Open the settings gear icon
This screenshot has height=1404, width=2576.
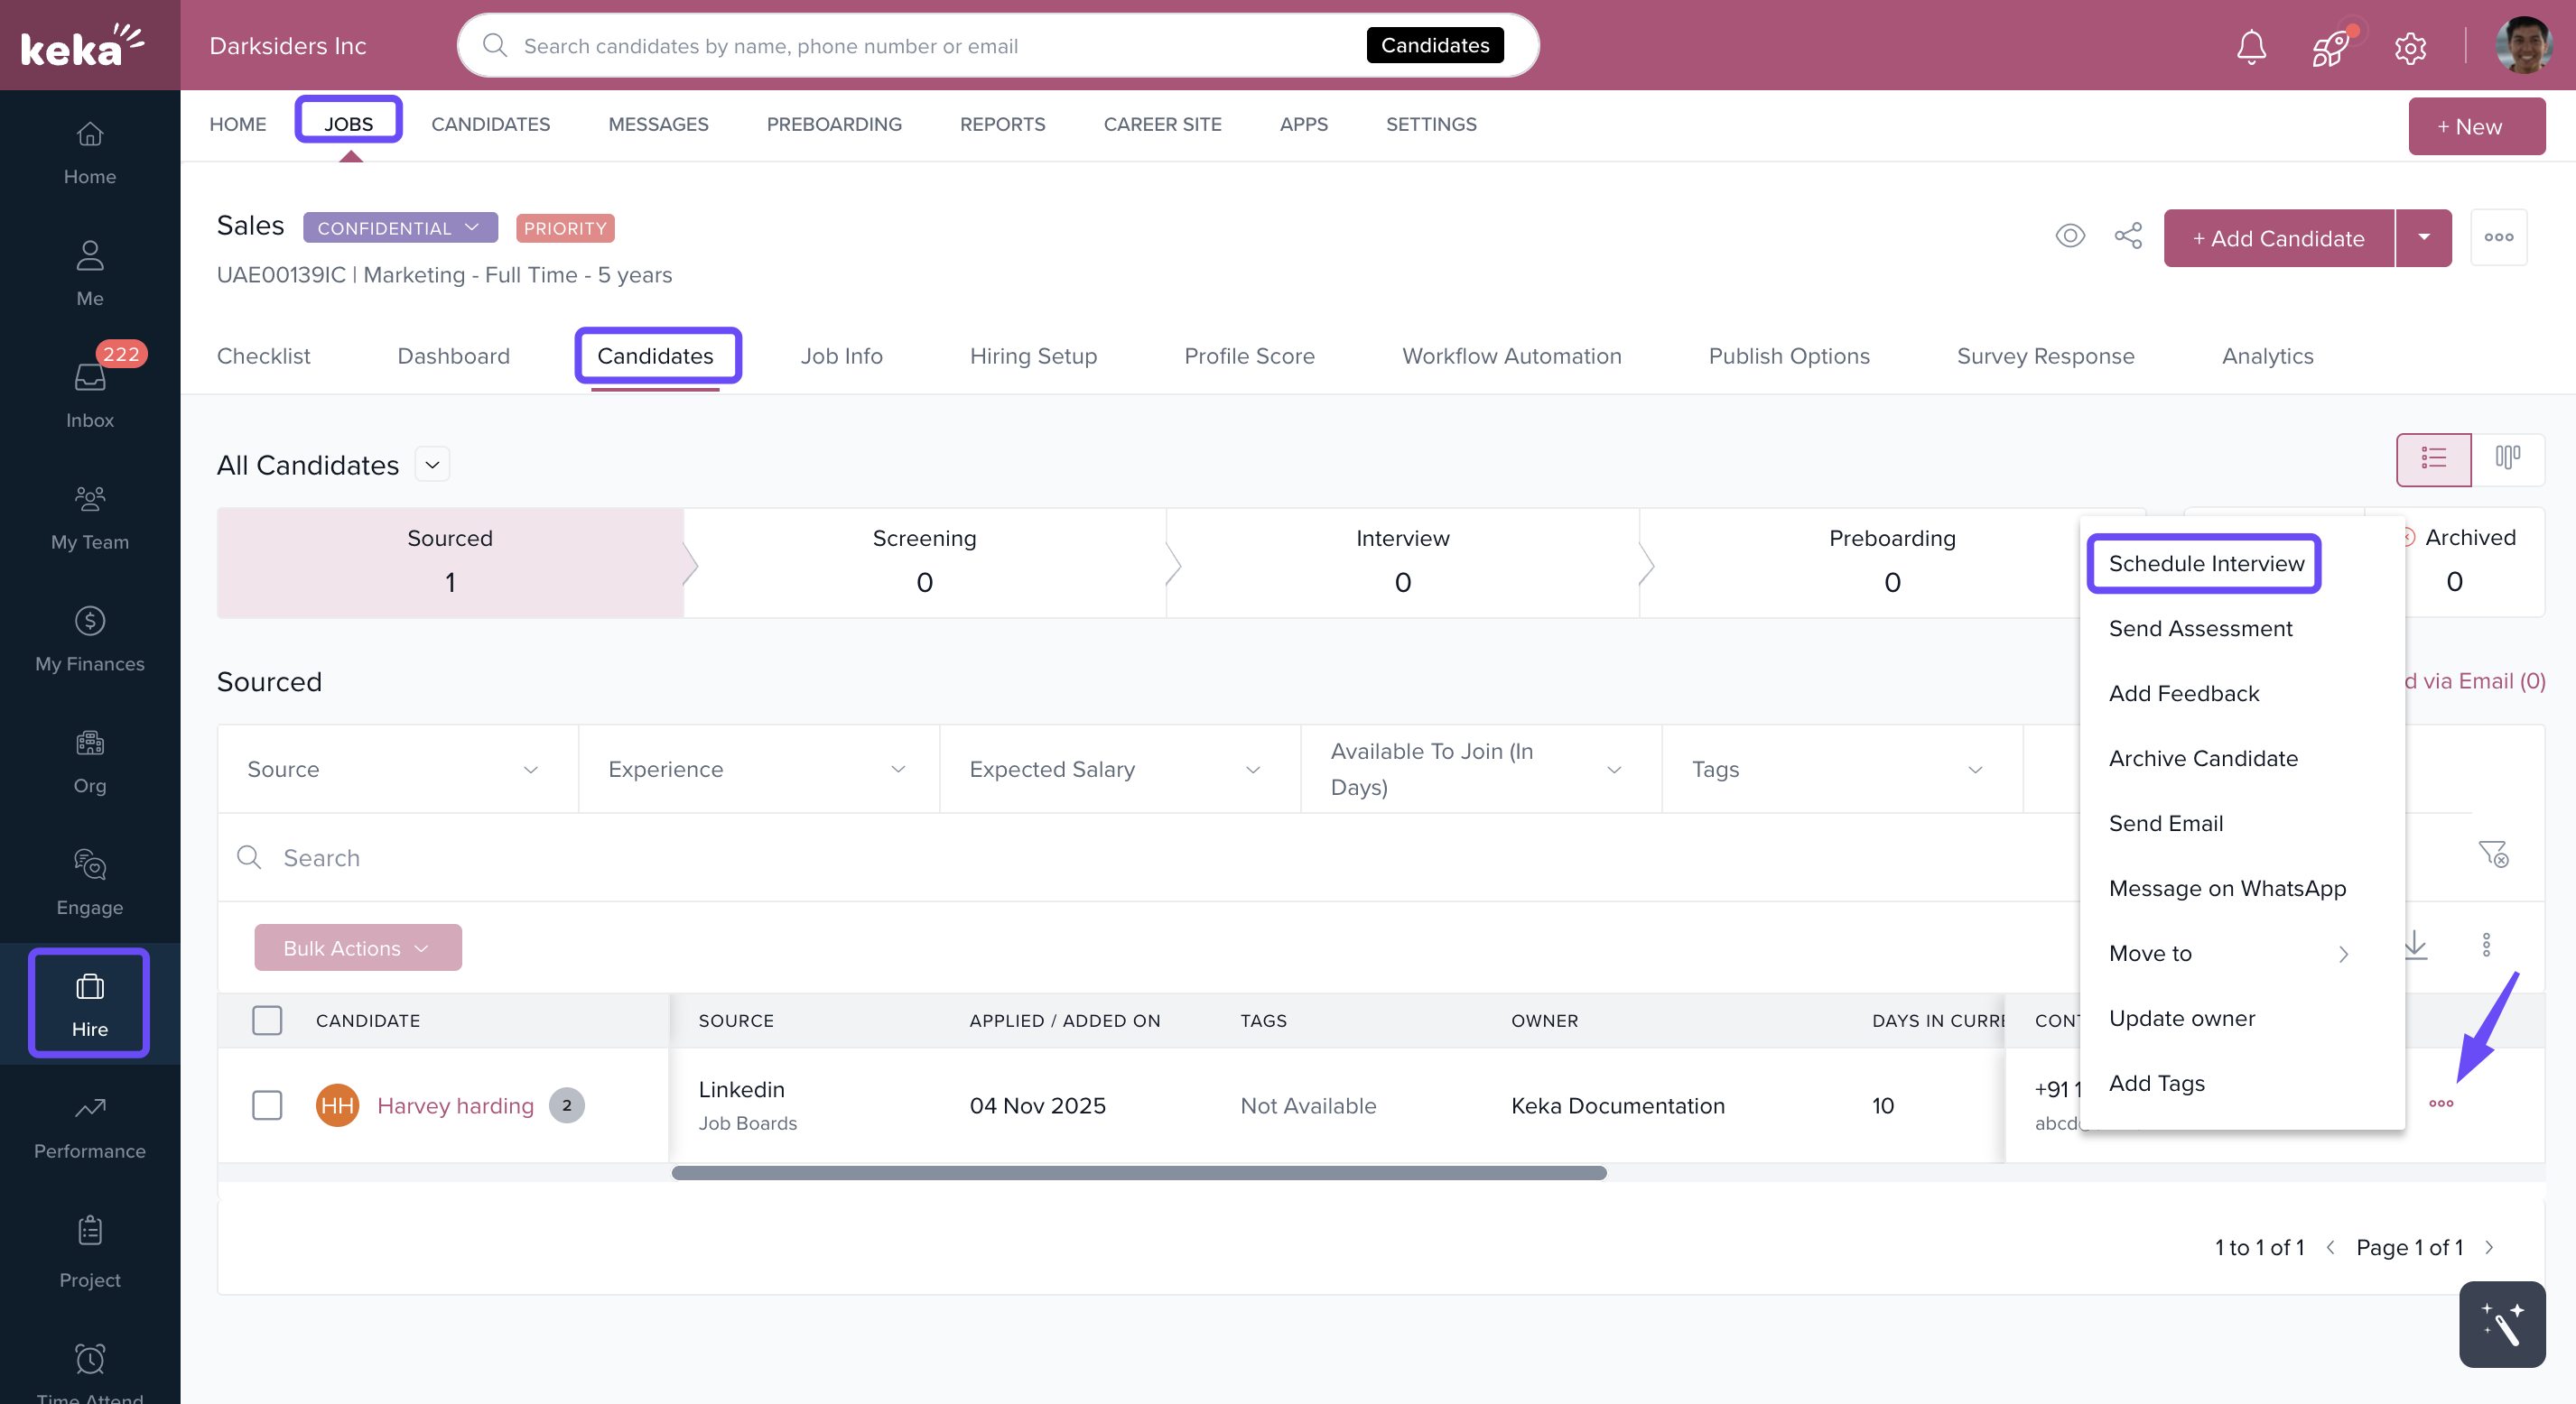pyautogui.click(x=2410, y=47)
